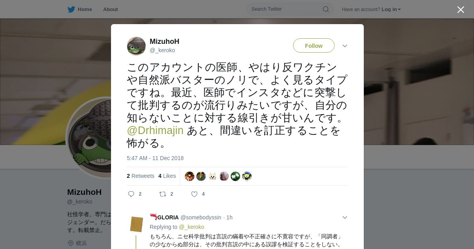Click the Search Twitter input field
This screenshot has width=474, height=249.
click(290, 9)
